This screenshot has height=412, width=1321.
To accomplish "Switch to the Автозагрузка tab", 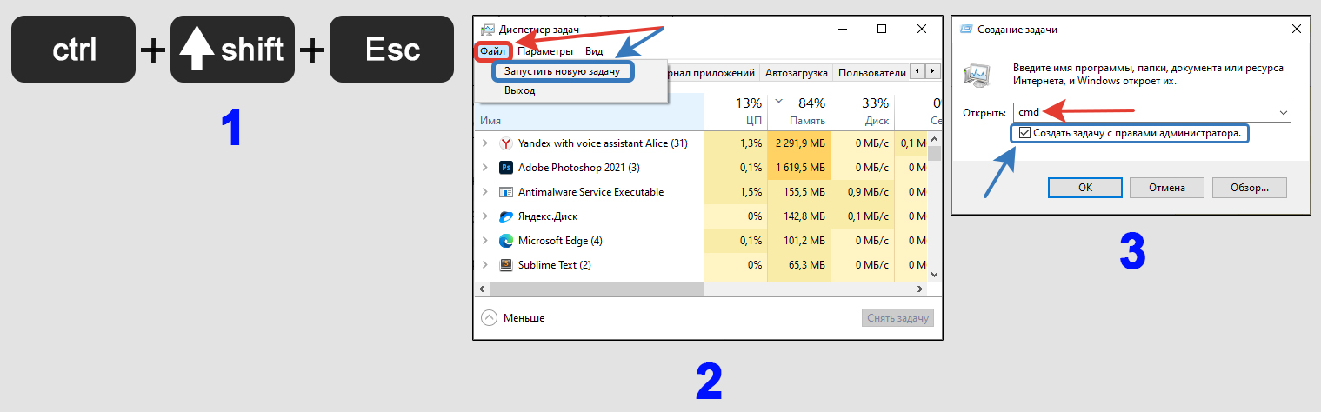I will point(796,72).
